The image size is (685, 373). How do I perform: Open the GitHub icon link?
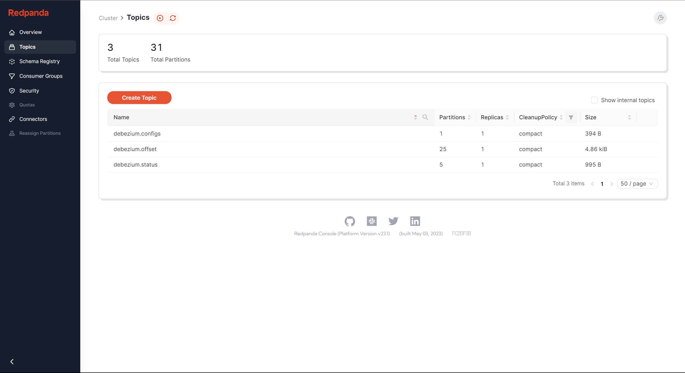(x=350, y=221)
